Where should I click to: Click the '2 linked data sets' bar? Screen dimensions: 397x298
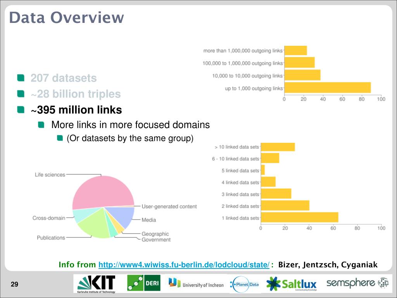coord(285,206)
